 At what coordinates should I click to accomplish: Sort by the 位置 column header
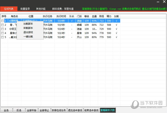31,16
